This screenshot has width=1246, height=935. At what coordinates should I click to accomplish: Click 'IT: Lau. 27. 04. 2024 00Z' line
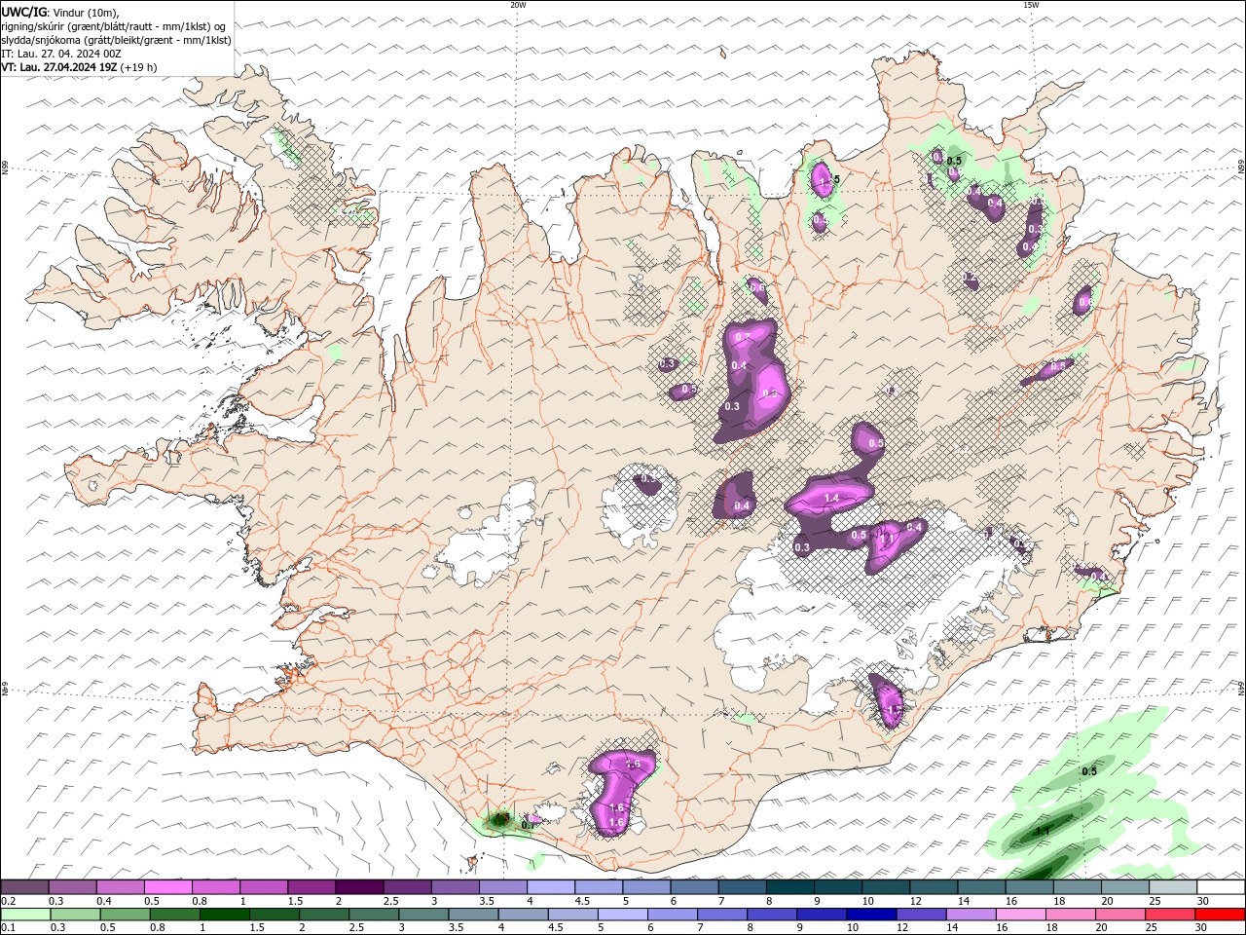point(61,54)
